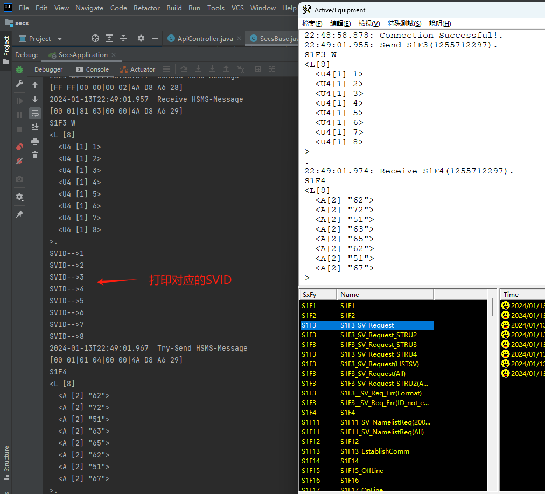Toggle Mute Breakpoints
This screenshot has width=545, height=494.
pyautogui.click(x=19, y=160)
